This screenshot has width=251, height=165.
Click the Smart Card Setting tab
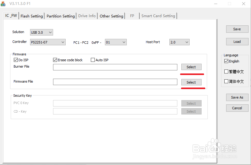point(158,16)
